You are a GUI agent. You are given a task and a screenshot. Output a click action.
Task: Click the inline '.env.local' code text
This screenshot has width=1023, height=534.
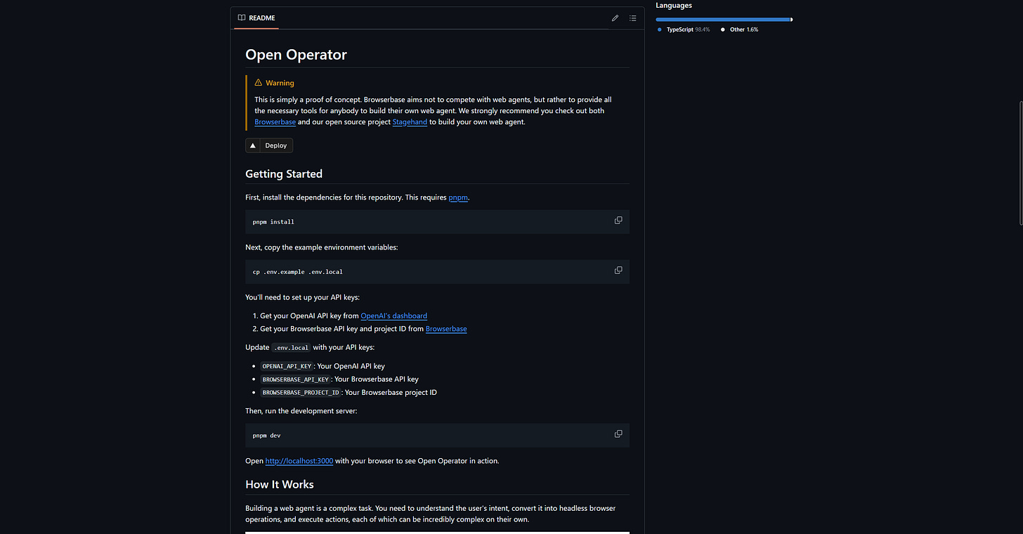291,348
